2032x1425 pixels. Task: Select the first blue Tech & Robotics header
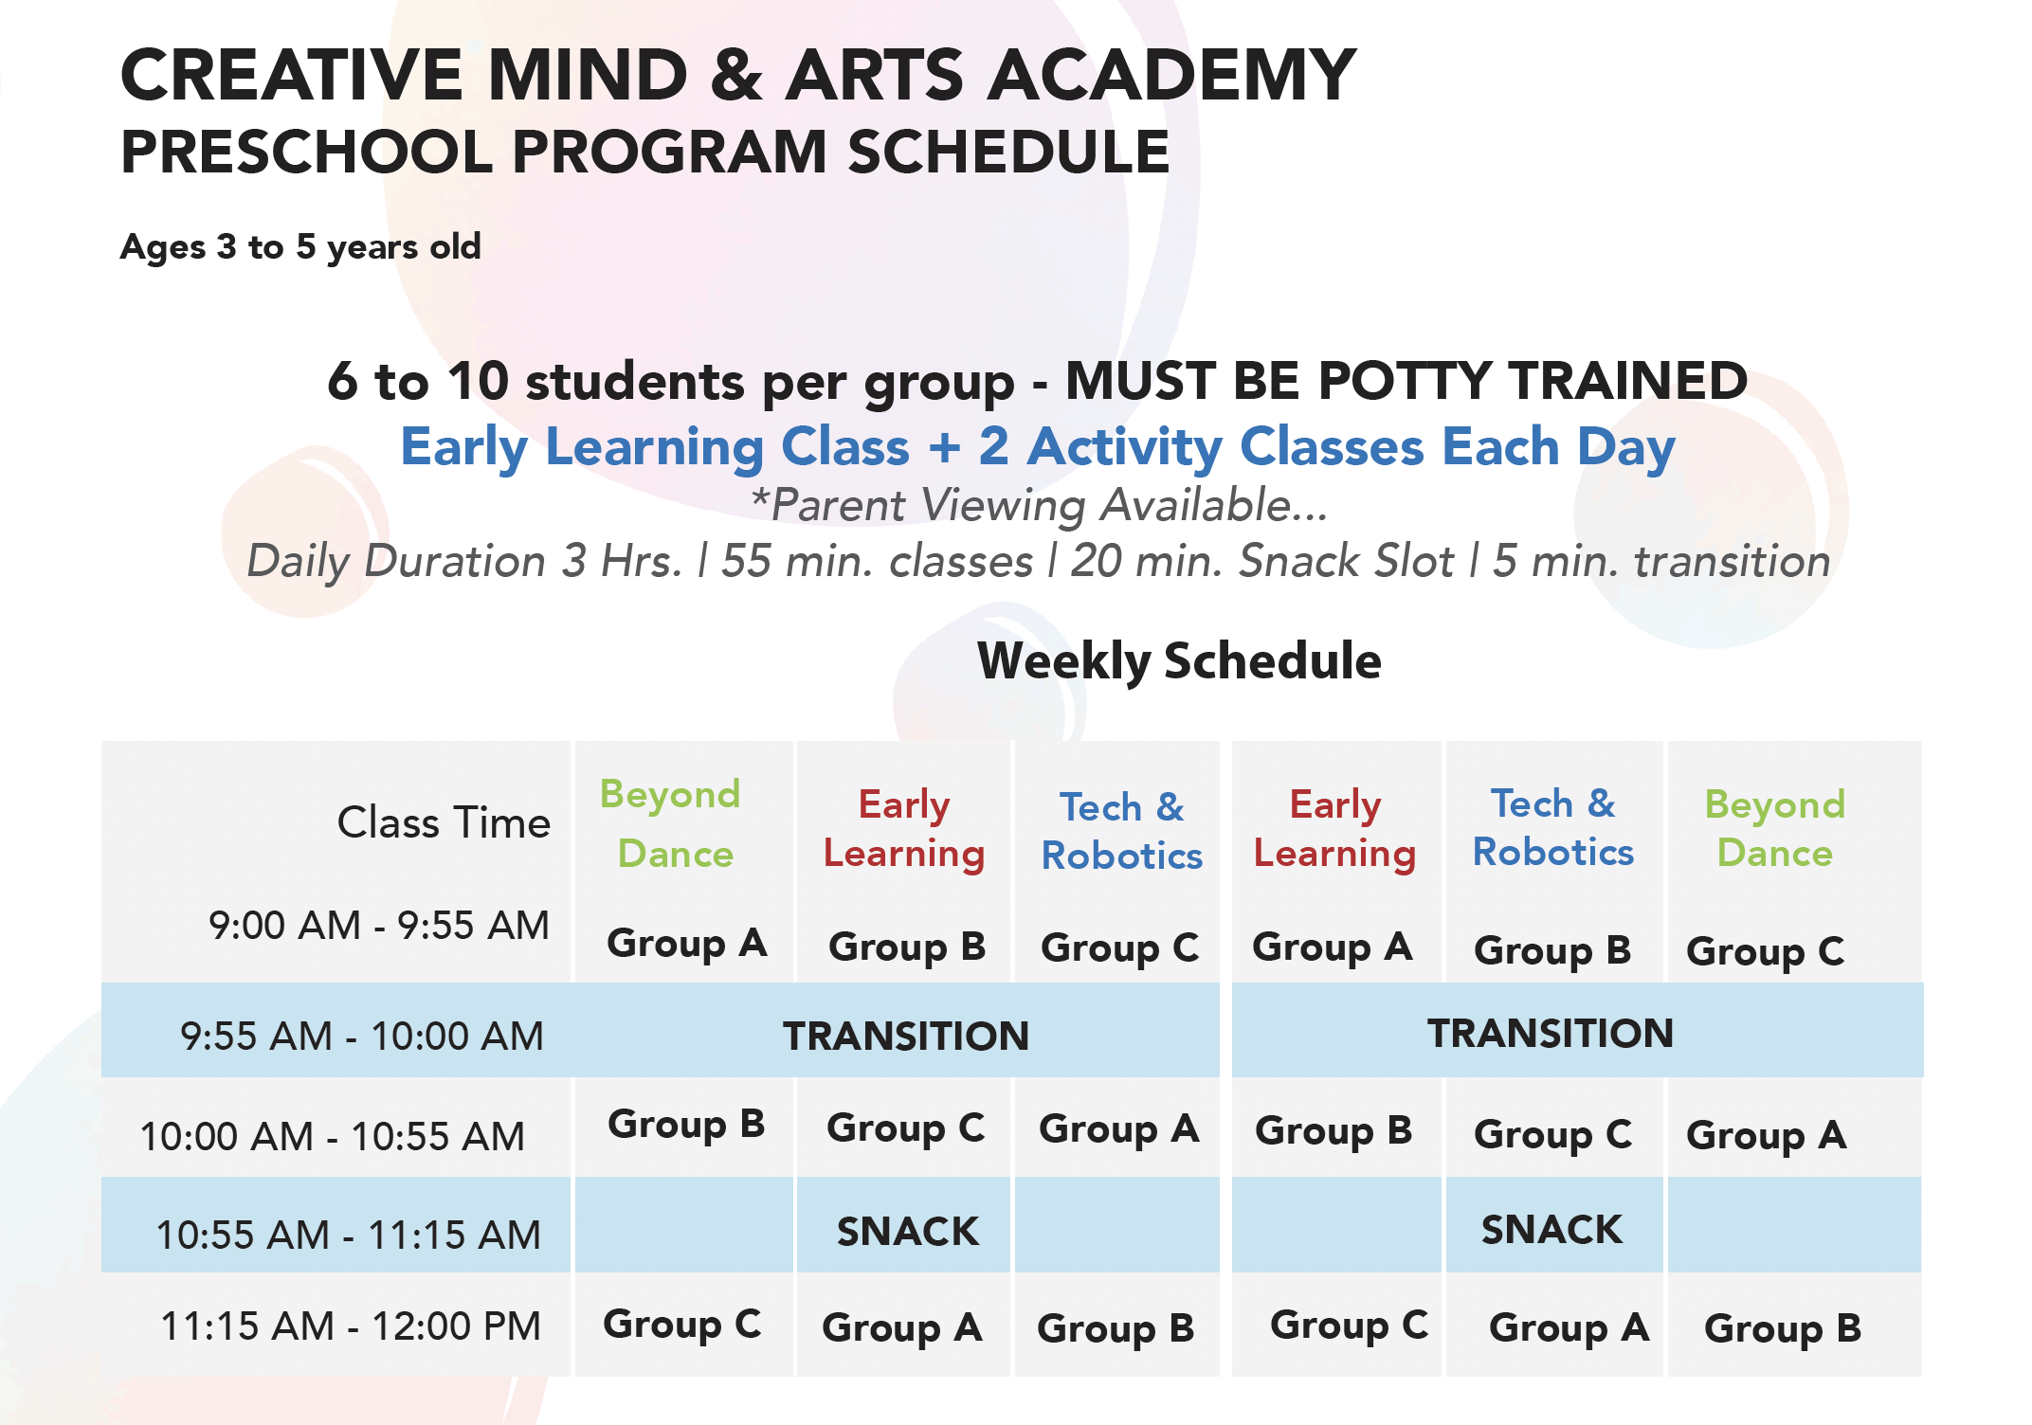[x=1122, y=831]
